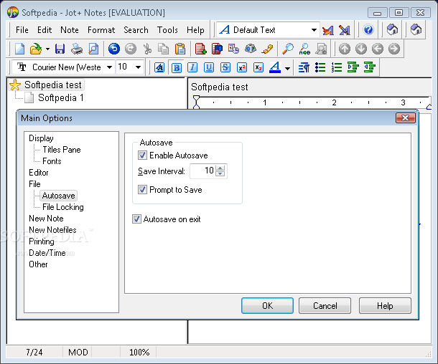Open the Search menu
Viewport: 438px width, 364px height.
coord(136,30)
